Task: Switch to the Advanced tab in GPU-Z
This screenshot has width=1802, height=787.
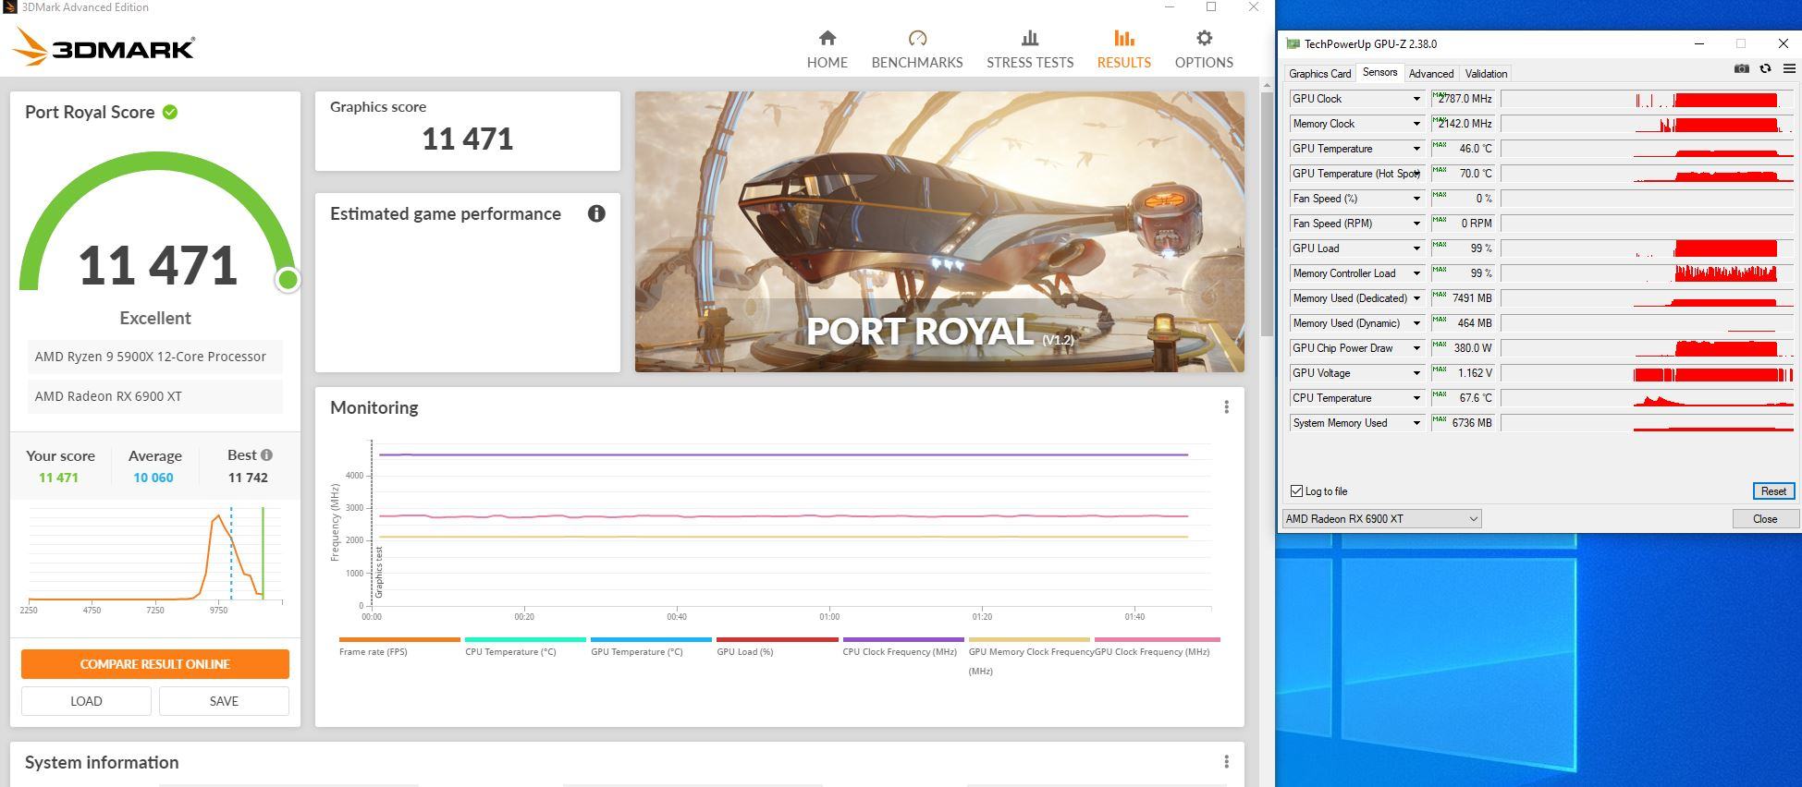Action: 1430,74
